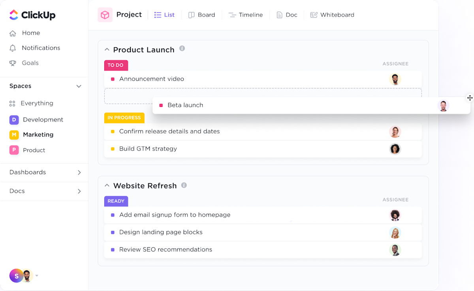Viewport: 474px width, 291px height.
Task: Open the Doc view
Action: point(287,15)
